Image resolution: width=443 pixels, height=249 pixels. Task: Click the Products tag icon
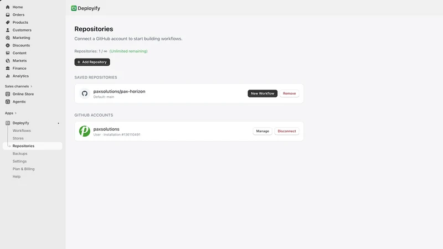pos(8,22)
